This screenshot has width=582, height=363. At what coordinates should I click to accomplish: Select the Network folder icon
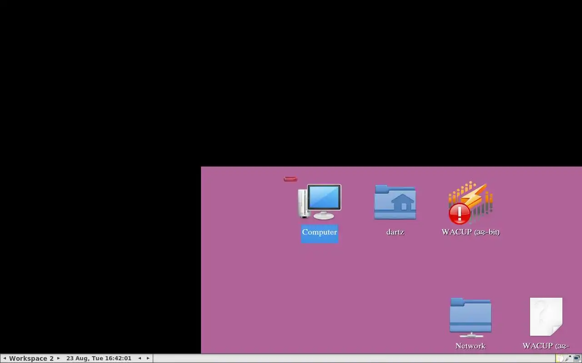tap(471, 318)
